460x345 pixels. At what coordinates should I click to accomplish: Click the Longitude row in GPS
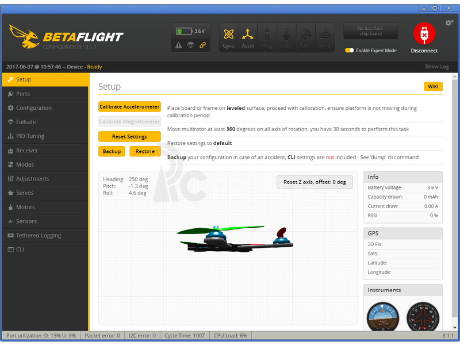point(403,272)
